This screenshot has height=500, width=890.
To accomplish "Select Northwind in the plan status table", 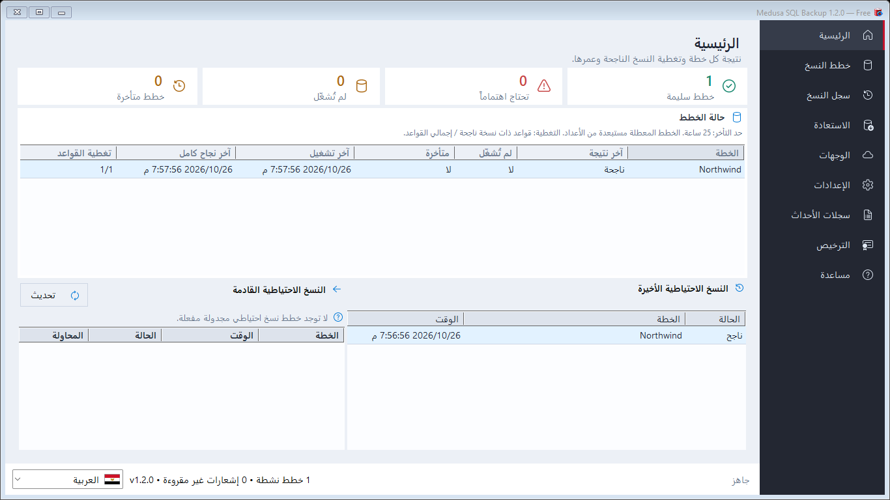I will click(x=720, y=169).
